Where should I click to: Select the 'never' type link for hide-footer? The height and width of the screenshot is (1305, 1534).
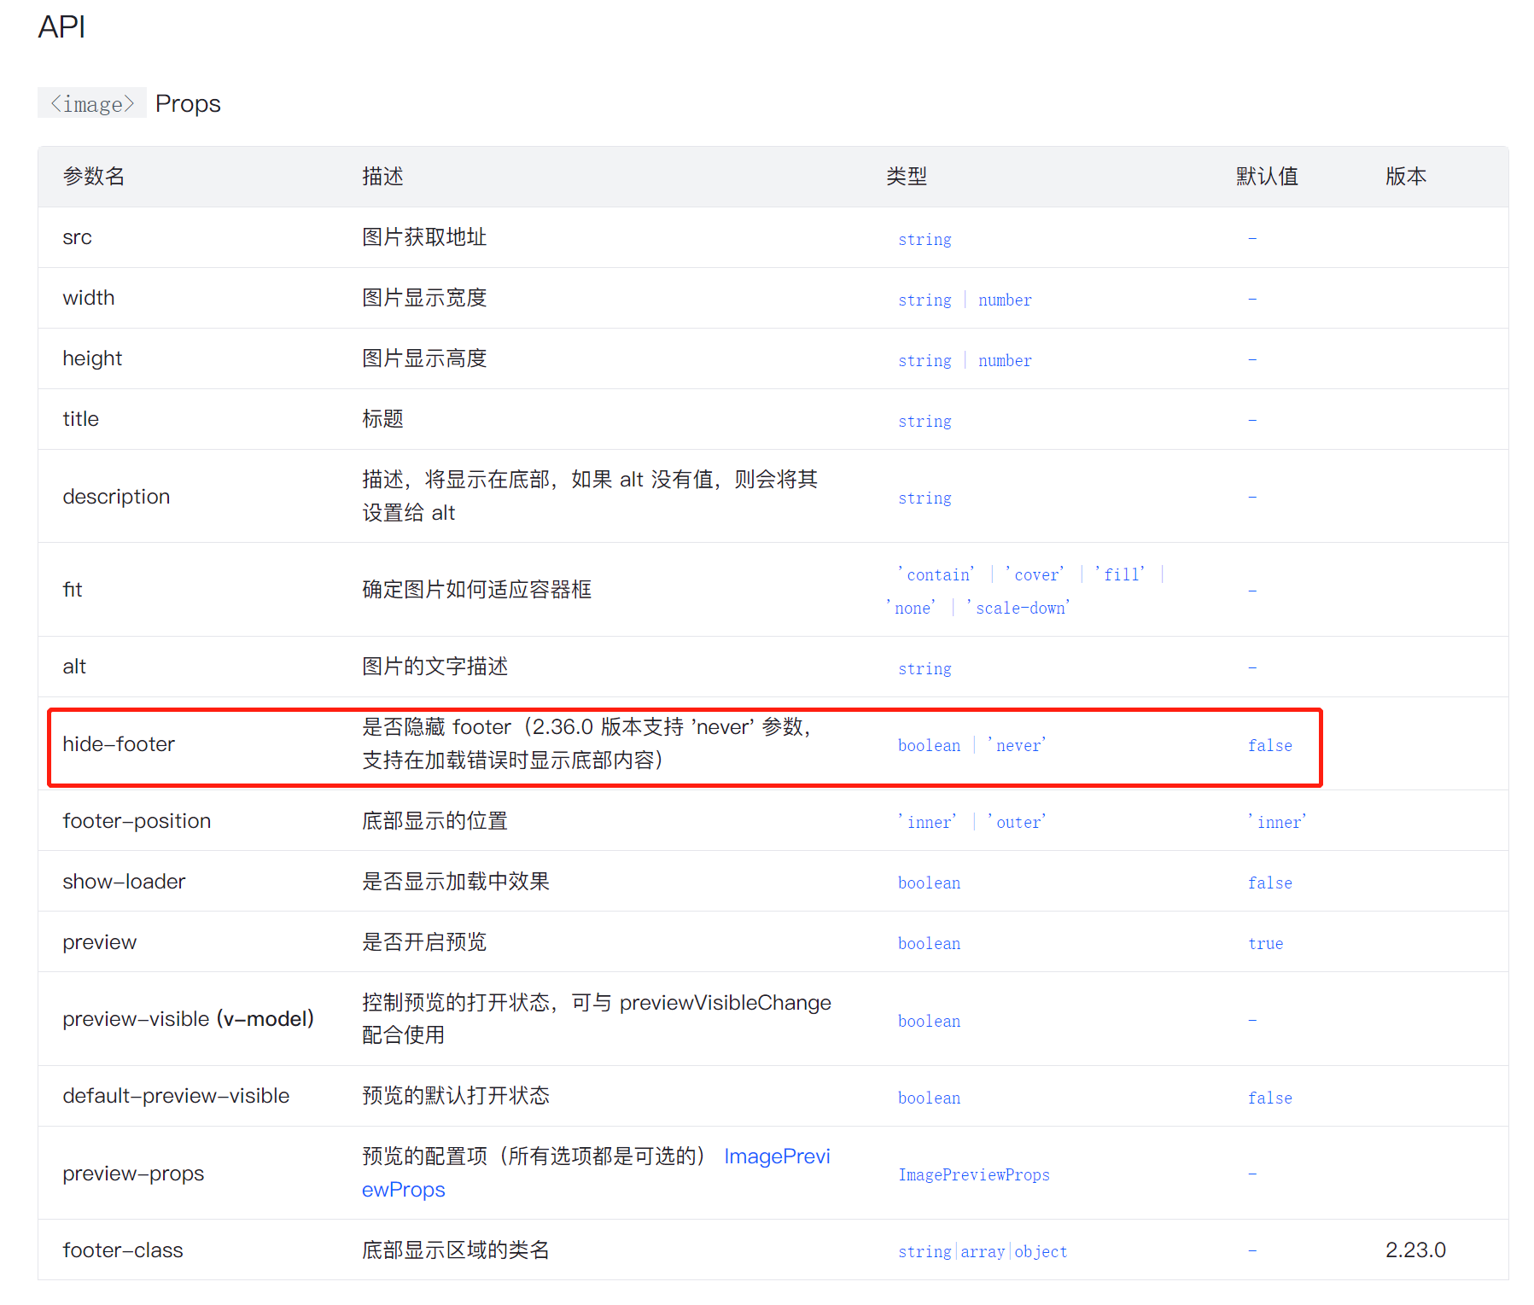[1016, 745]
